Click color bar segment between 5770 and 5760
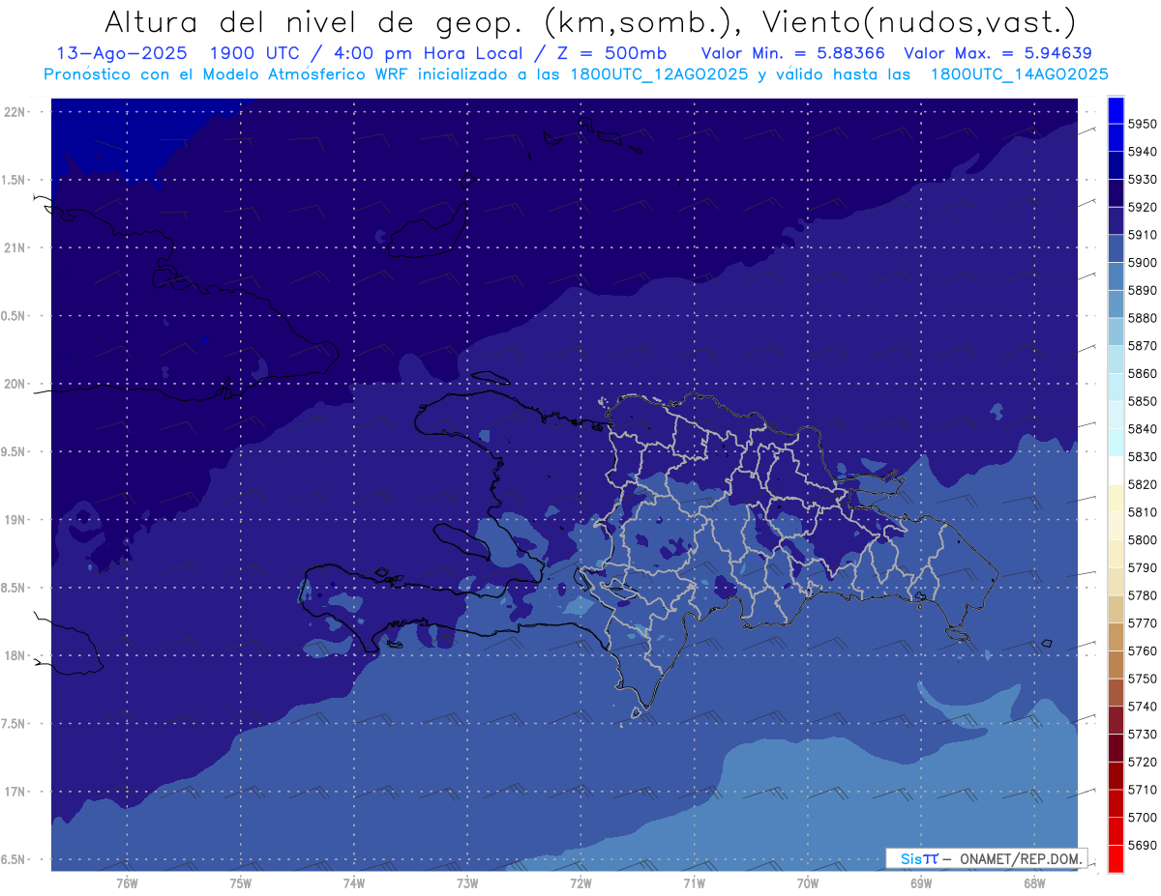The image size is (1161, 896). (1116, 637)
